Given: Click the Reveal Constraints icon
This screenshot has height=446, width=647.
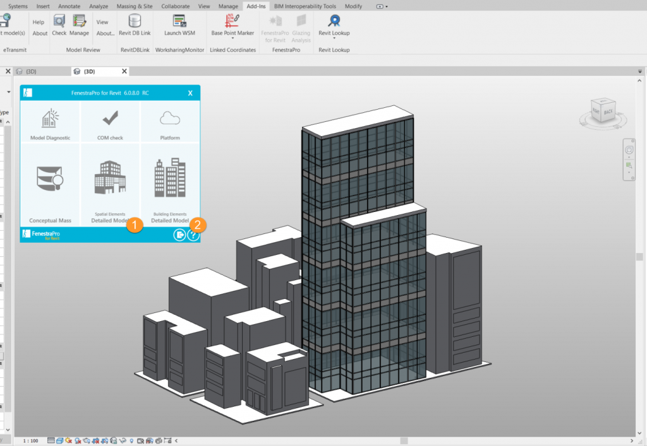Looking at the screenshot, I should [x=167, y=441].
